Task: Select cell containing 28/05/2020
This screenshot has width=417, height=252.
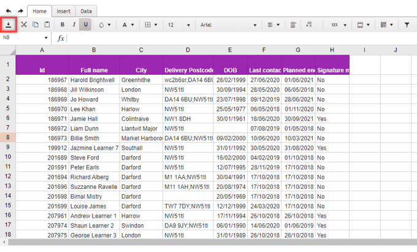Action: 264,90
